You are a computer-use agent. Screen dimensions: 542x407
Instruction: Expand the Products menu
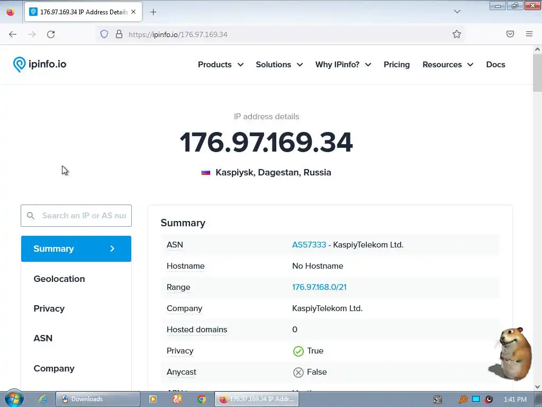(x=221, y=65)
